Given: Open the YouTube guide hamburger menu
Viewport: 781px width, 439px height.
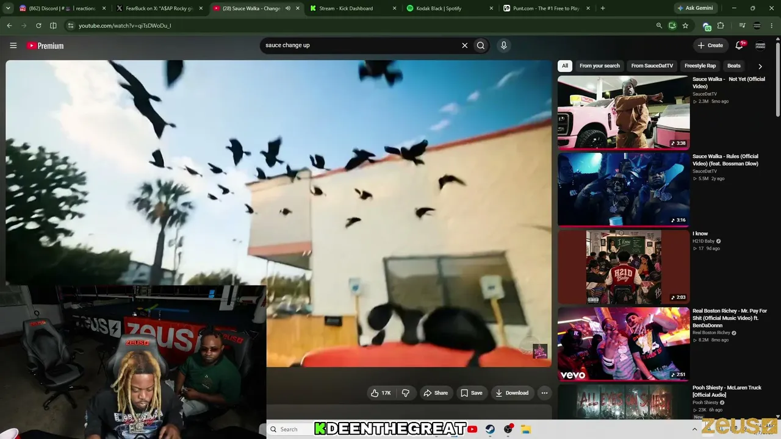Looking at the screenshot, I should point(13,45).
